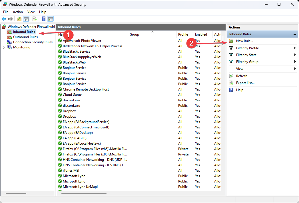Select the EA app (EABackgroundService) rule

pyautogui.click(x=86, y=122)
